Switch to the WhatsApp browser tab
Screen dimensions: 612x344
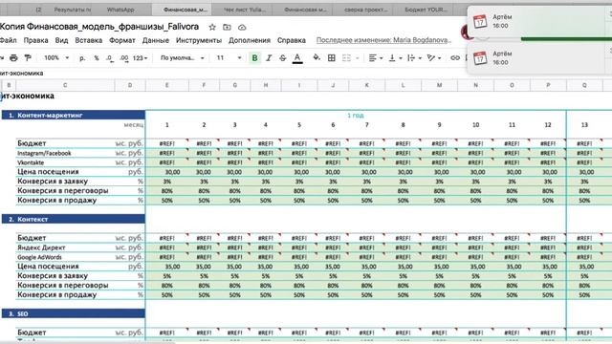click(120, 10)
